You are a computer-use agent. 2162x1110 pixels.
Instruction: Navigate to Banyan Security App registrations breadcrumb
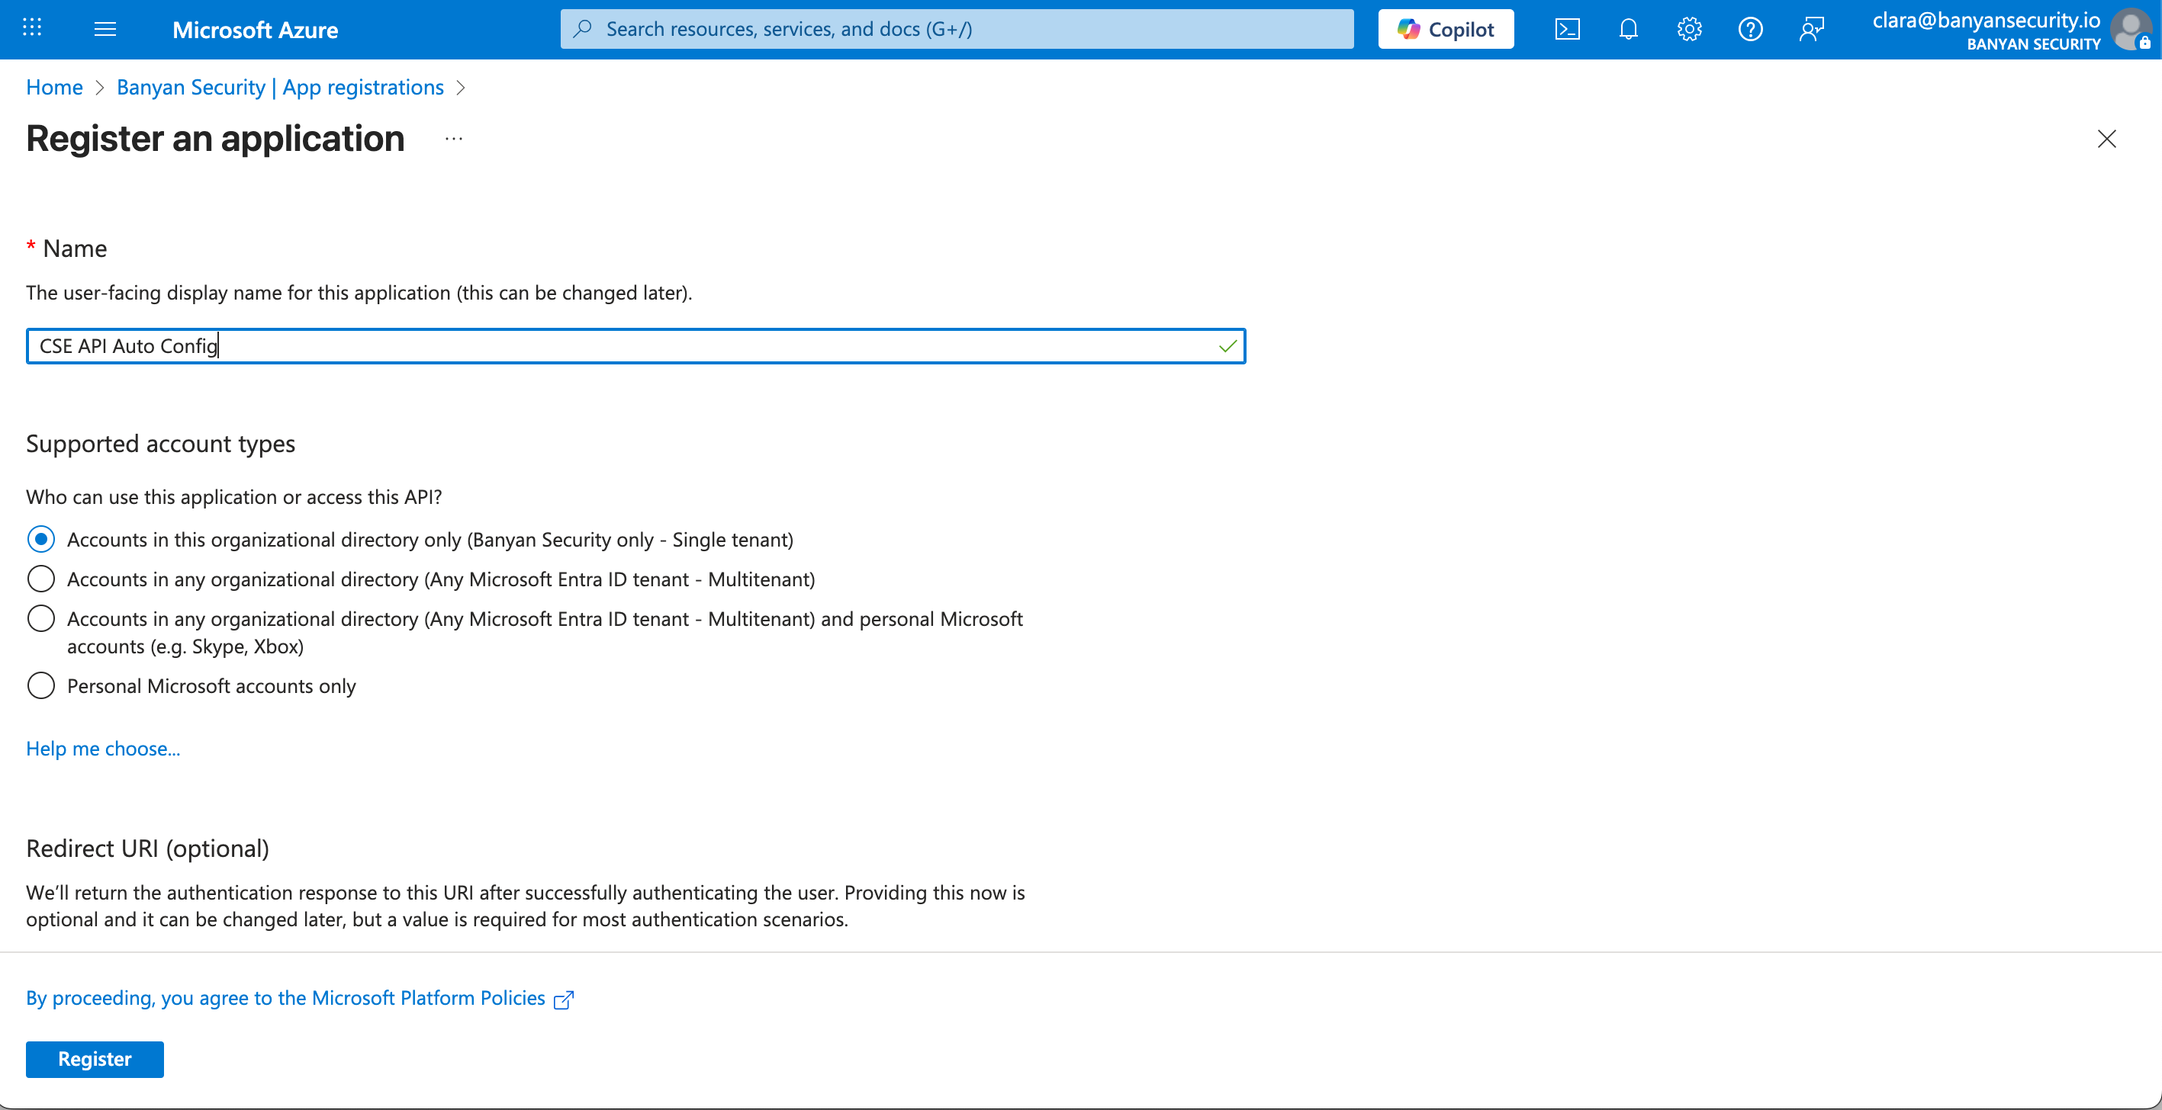click(x=279, y=87)
